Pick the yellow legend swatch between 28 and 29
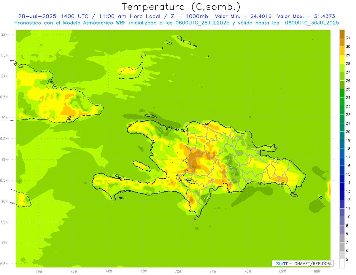Image resolution: width=356 pixels, height=275 pixels. (342, 59)
